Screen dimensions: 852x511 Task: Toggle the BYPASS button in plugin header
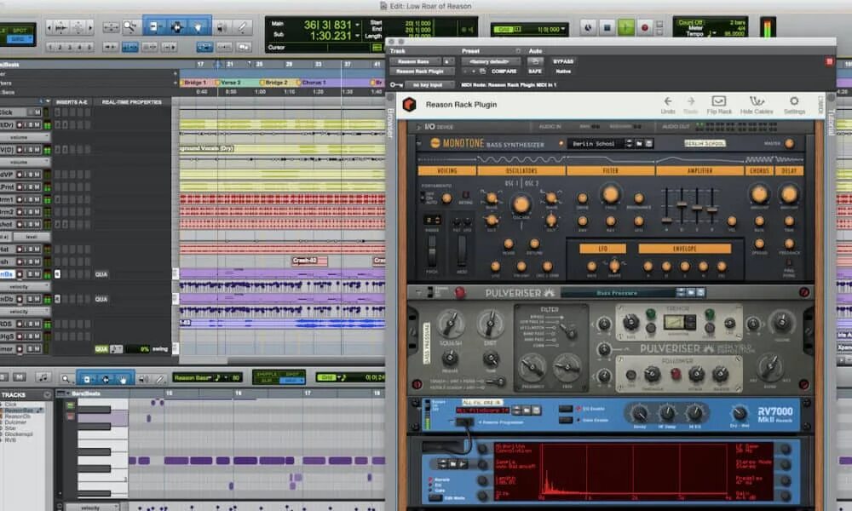(563, 61)
